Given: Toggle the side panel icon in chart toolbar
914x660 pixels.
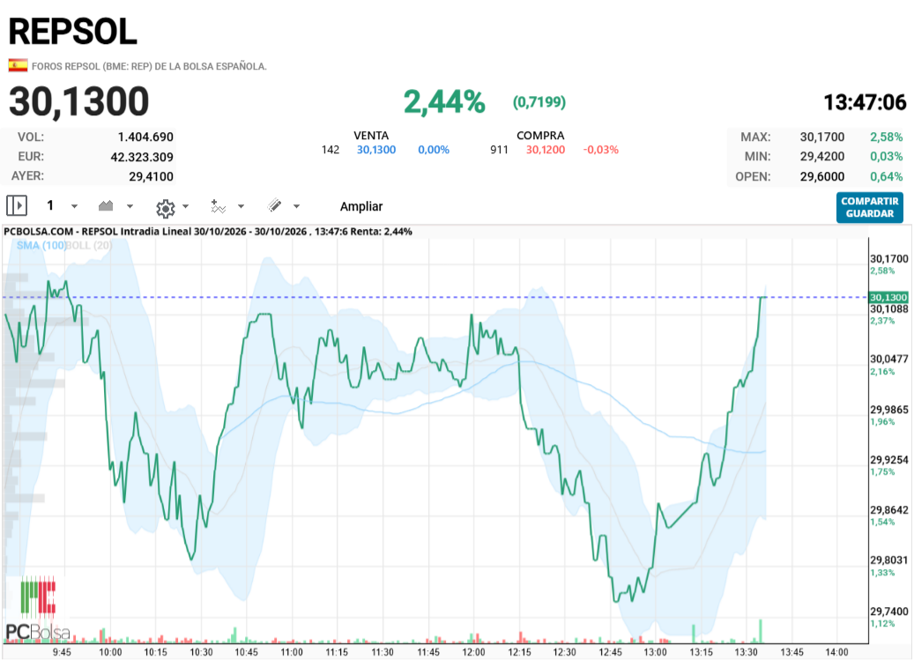Looking at the screenshot, I should [17, 205].
